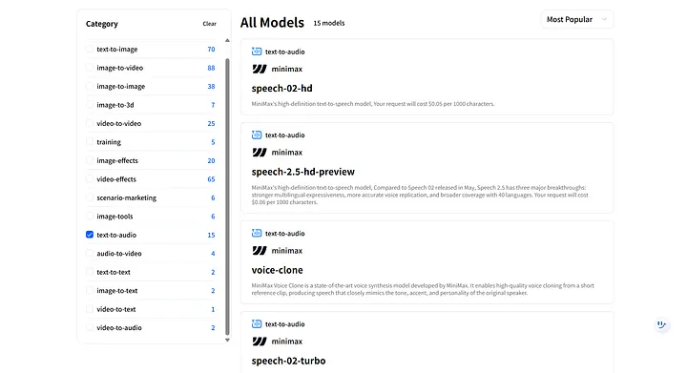The width and height of the screenshot is (687, 373).
Task: Open the voice-clone model title
Action: 277,270
